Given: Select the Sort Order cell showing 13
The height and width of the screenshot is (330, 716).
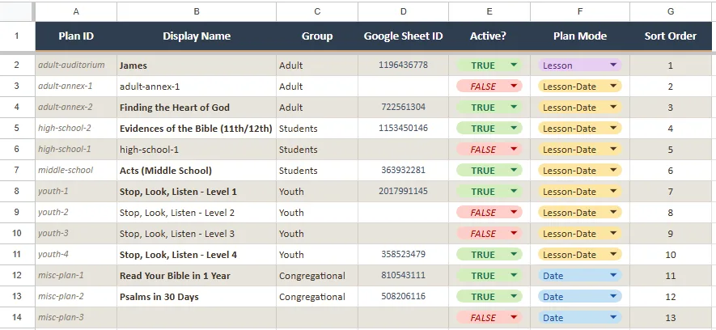Looking at the screenshot, I should click(671, 317).
